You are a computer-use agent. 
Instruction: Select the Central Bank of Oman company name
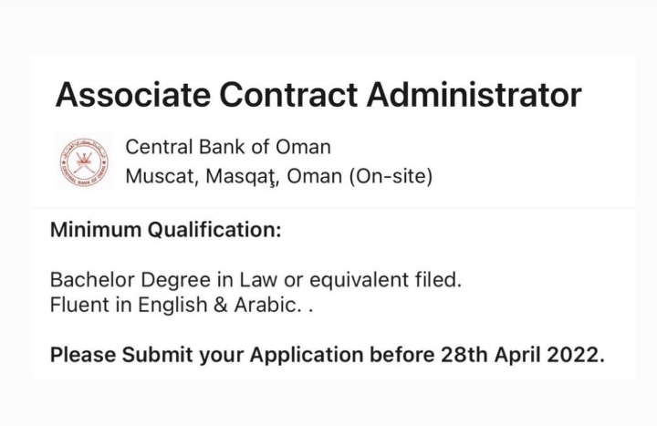coord(227,146)
